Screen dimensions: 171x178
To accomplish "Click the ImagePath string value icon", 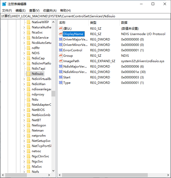I will click(x=61, y=61).
